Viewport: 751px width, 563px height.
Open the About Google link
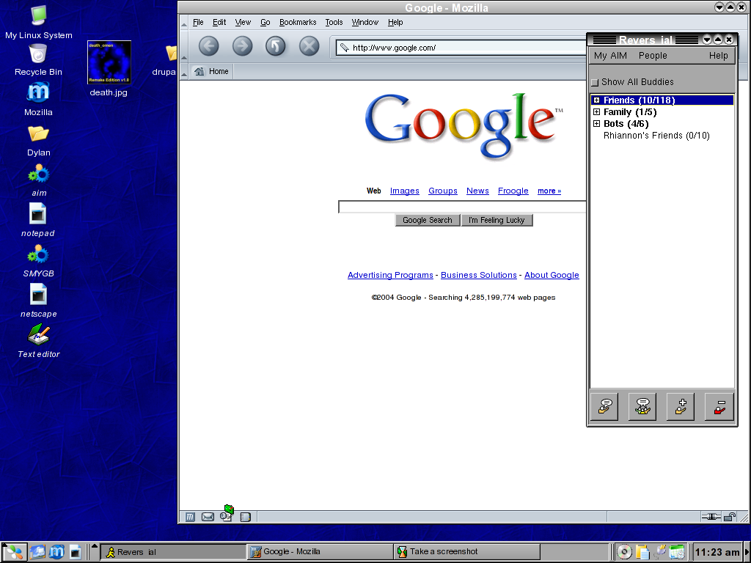tap(552, 275)
